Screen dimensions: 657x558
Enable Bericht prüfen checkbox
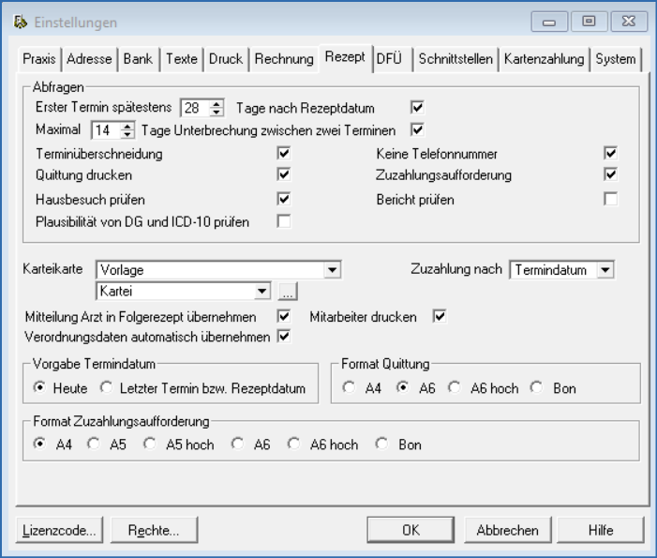tap(610, 199)
